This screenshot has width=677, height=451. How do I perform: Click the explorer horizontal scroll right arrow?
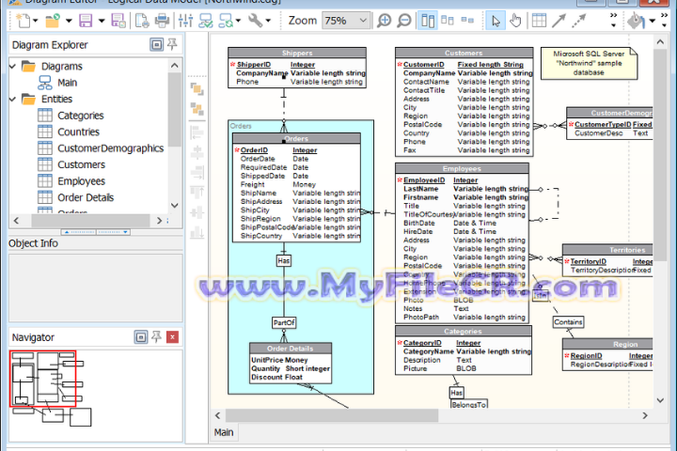pyautogui.click(x=159, y=221)
